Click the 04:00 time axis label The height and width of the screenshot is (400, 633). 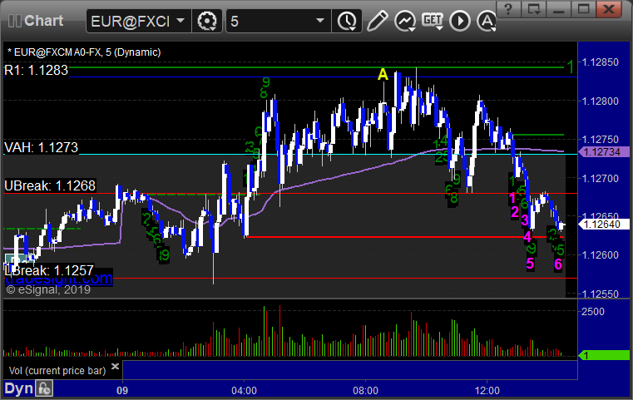(244, 390)
